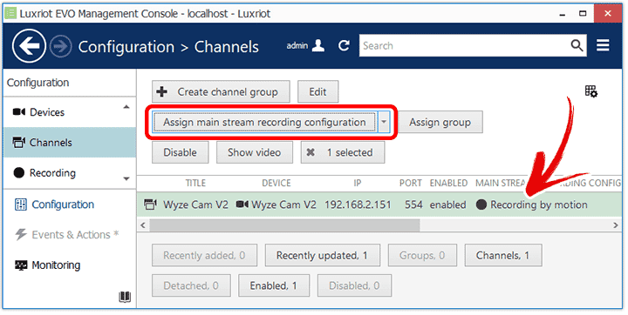
Task: Click the channel icon at row start
Action: click(150, 204)
